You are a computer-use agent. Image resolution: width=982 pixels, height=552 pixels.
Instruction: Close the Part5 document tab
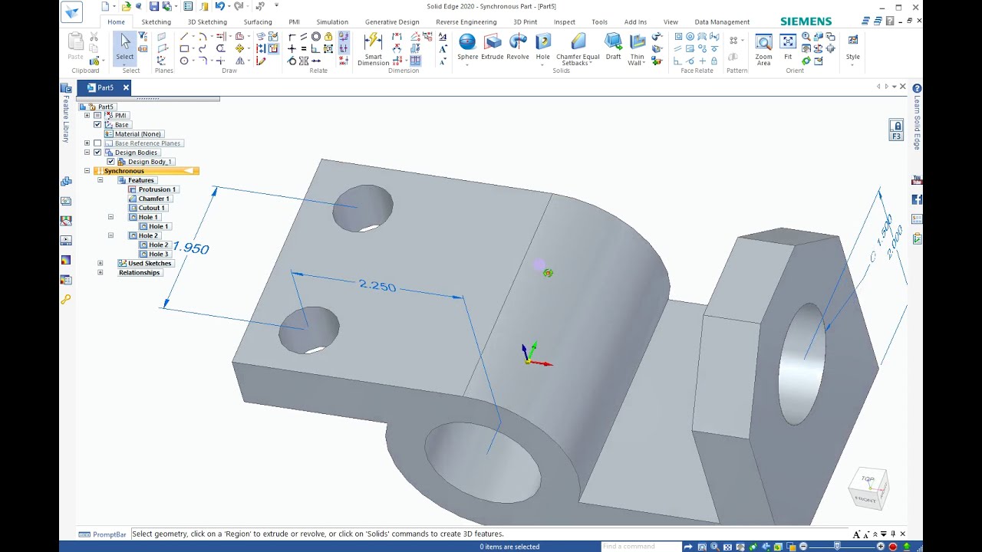coord(126,87)
